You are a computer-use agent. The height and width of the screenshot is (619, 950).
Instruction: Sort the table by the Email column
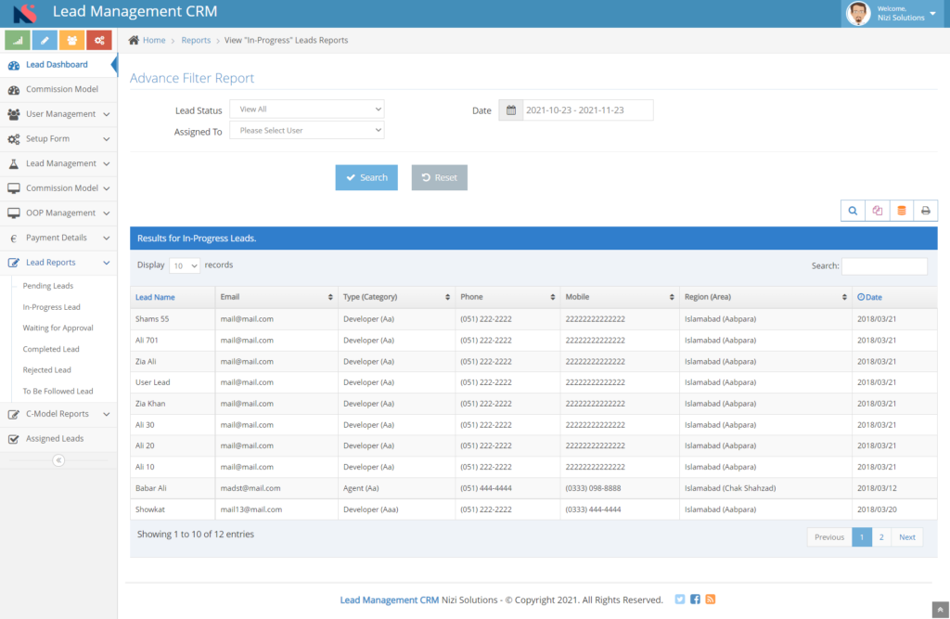[276, 297]
